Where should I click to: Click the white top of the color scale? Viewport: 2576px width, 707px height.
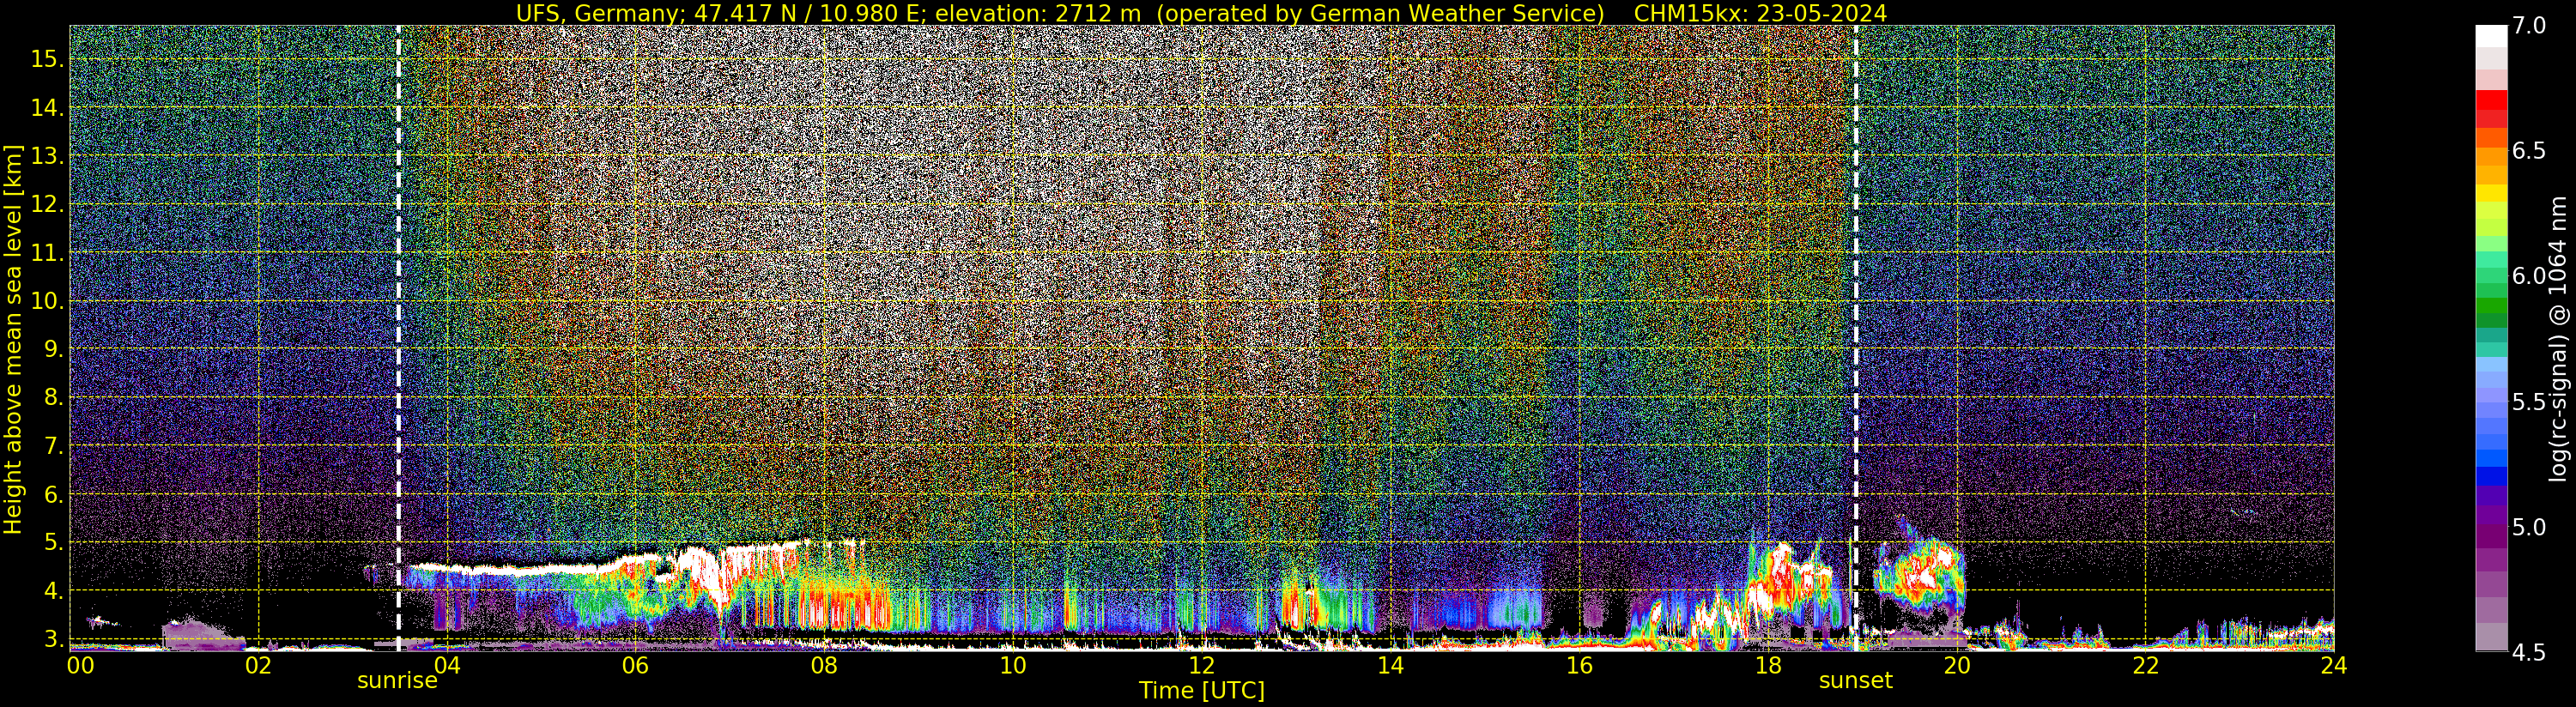coord(2491,36)
